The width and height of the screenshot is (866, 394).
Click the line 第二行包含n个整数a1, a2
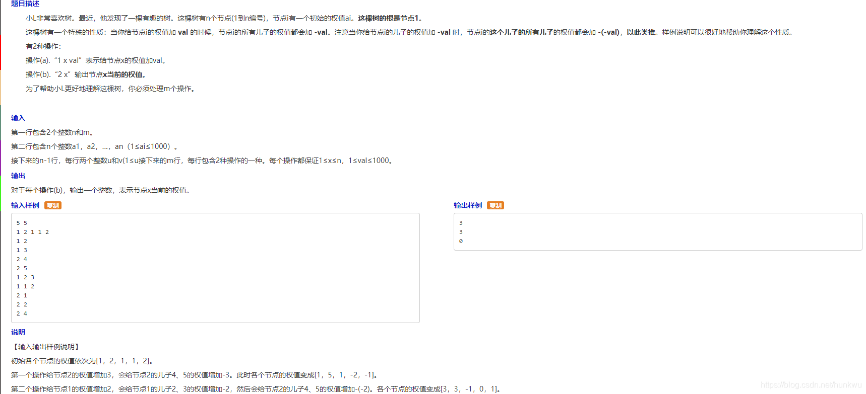click(95, 146)
